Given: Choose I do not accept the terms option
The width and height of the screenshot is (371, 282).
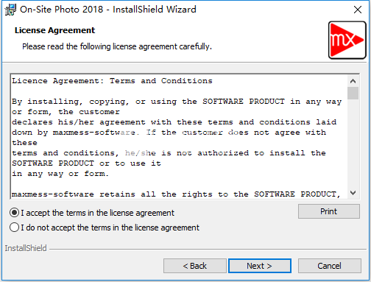Looking at the screenshot, I should 14,228.
